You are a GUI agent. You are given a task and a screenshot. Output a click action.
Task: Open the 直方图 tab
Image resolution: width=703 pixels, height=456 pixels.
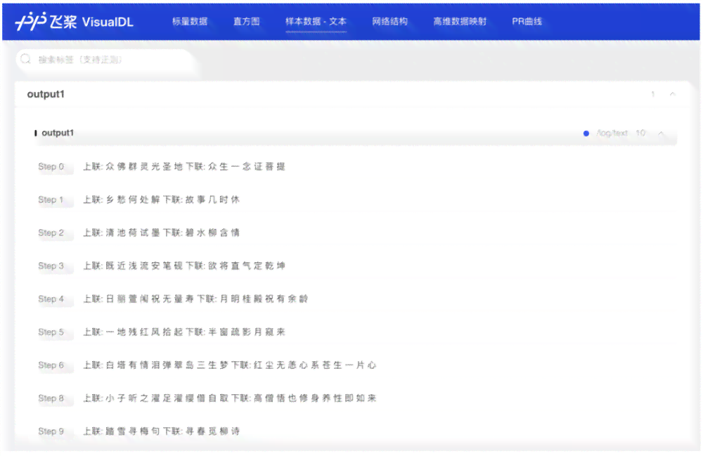click(246, 22)
